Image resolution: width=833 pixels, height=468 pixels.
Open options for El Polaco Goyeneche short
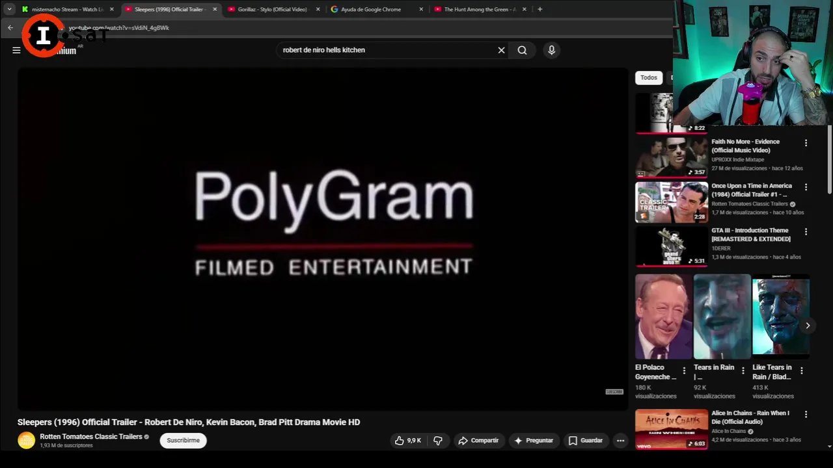pos(684,370)
